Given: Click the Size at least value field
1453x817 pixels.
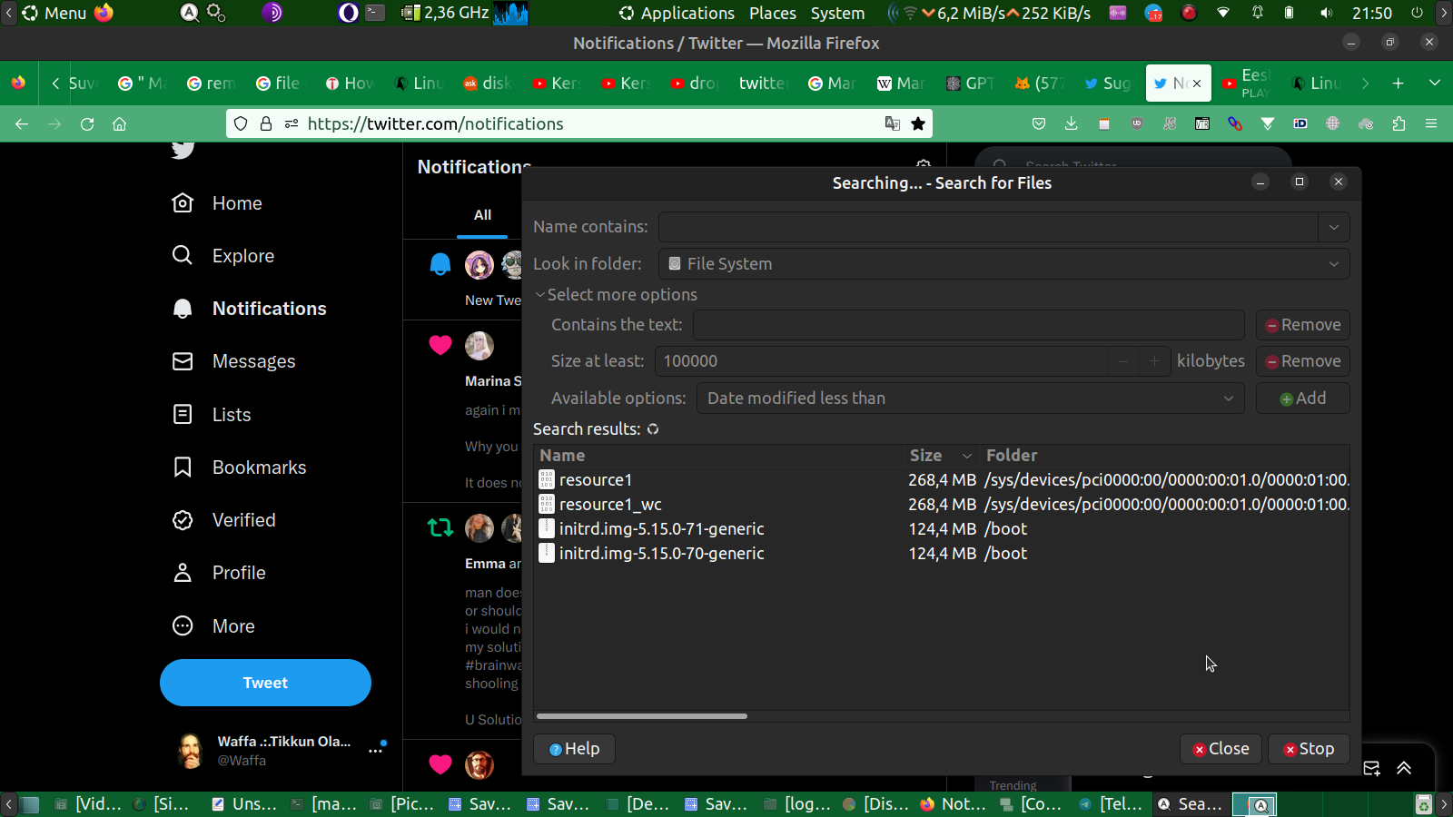Looking at the screenshot, I should click(x=881, y=361).
